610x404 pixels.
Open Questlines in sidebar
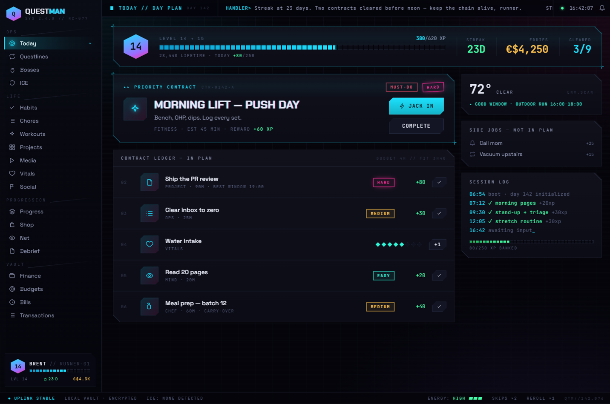[x=51, y=57]
